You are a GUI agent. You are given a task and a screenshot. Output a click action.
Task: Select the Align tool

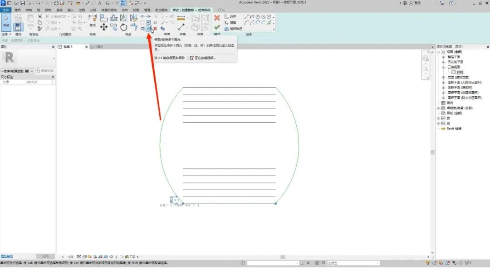[104, 18]
